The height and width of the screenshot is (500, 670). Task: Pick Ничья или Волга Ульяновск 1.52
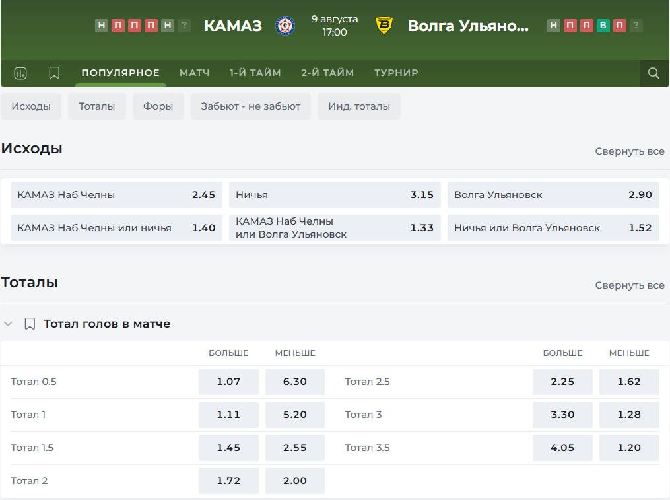pos(553,228)
